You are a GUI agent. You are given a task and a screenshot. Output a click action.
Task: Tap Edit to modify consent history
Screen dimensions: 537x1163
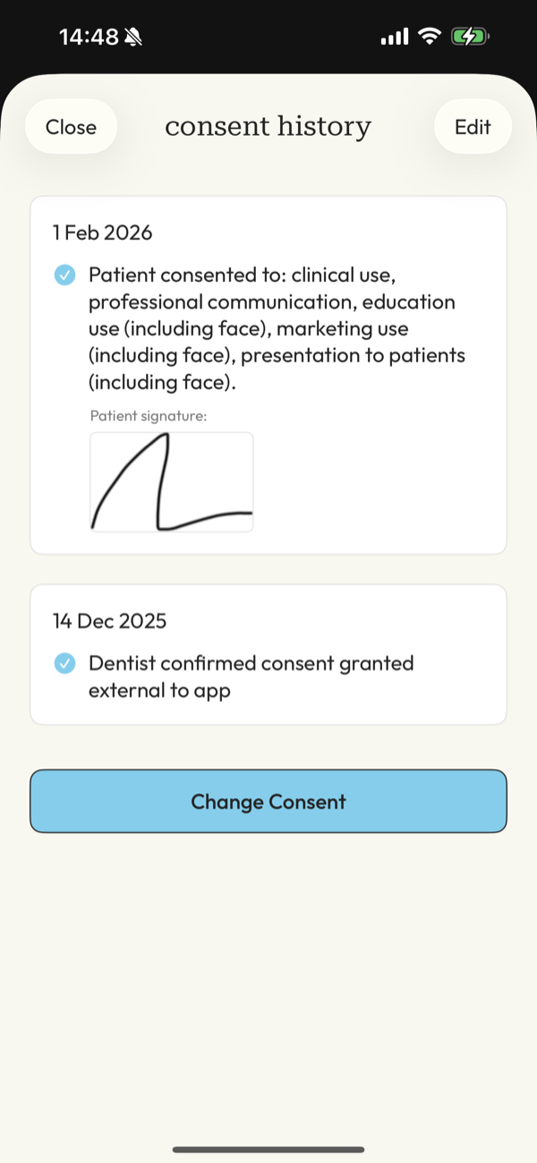tap(473, 126)
